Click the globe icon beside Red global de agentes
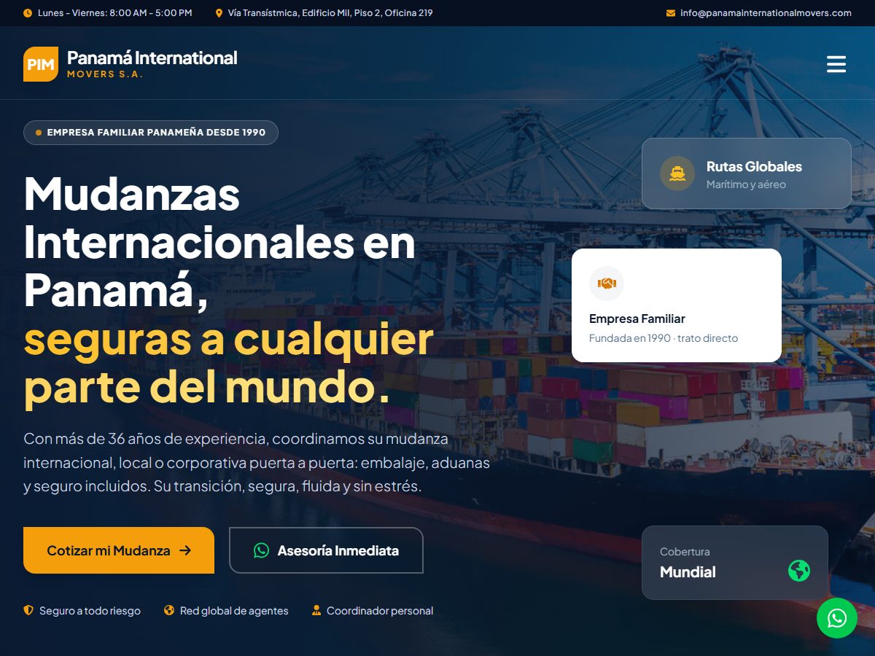This screenshot has width=875, height=656. pyautogui.click(x=169, y=611)
